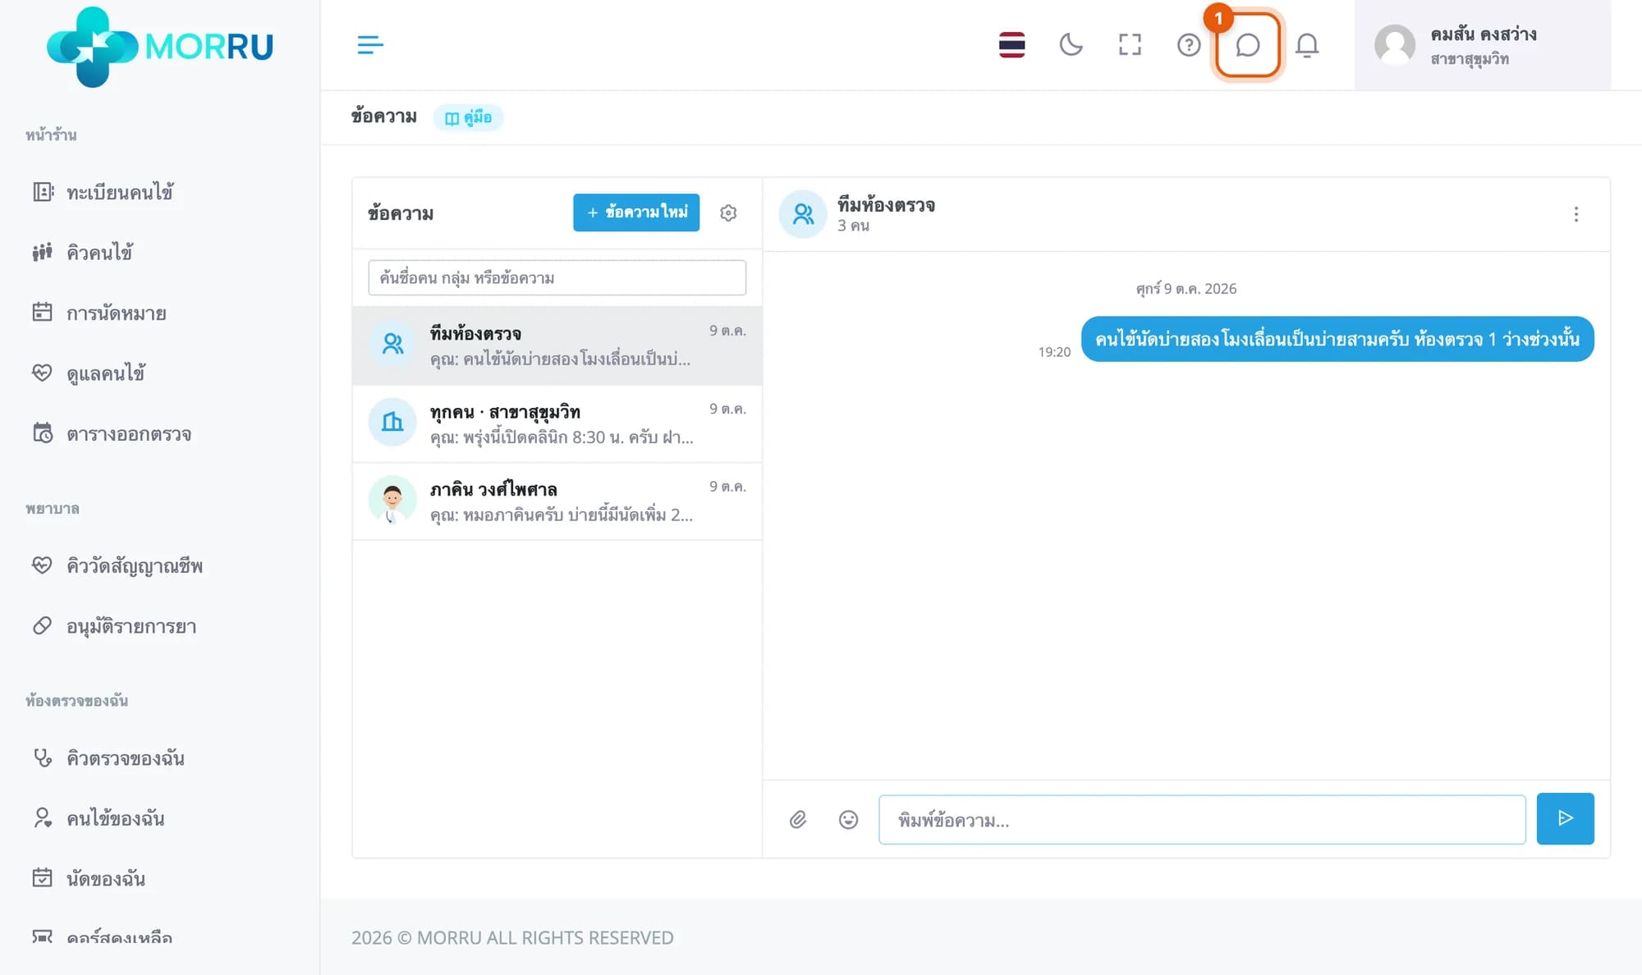Select the ภาคิน วงศ์ไพศาล conversation
1642x975 pixels.
[557, 501]
